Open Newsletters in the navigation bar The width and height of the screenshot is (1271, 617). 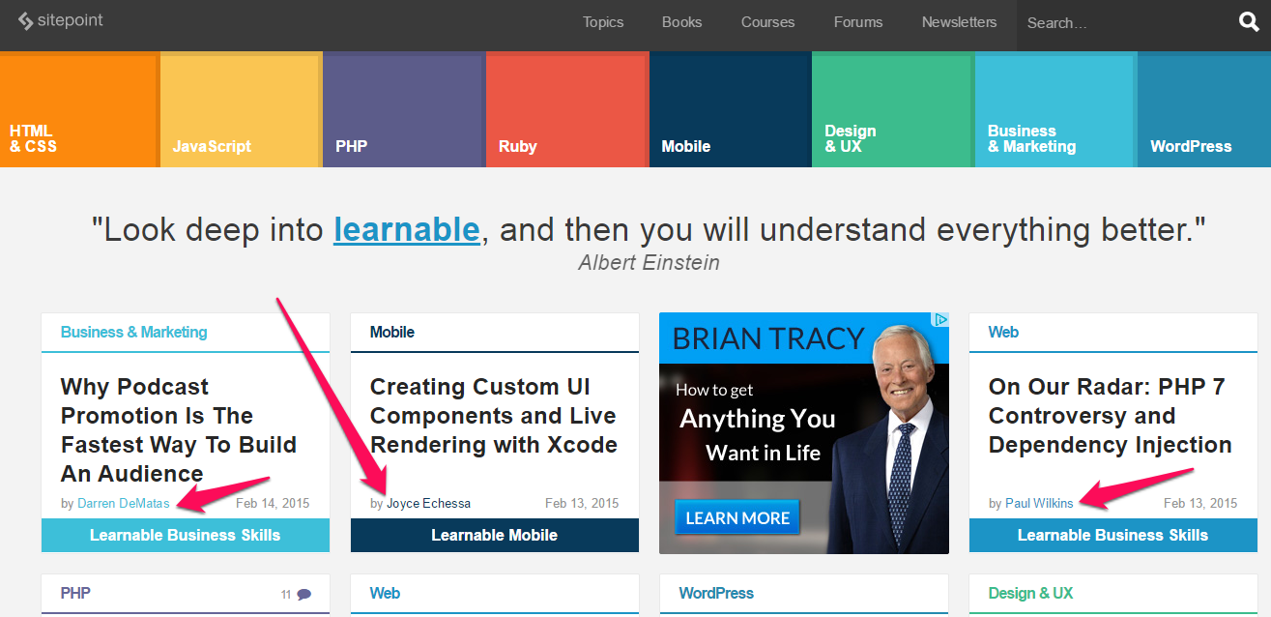959,22
